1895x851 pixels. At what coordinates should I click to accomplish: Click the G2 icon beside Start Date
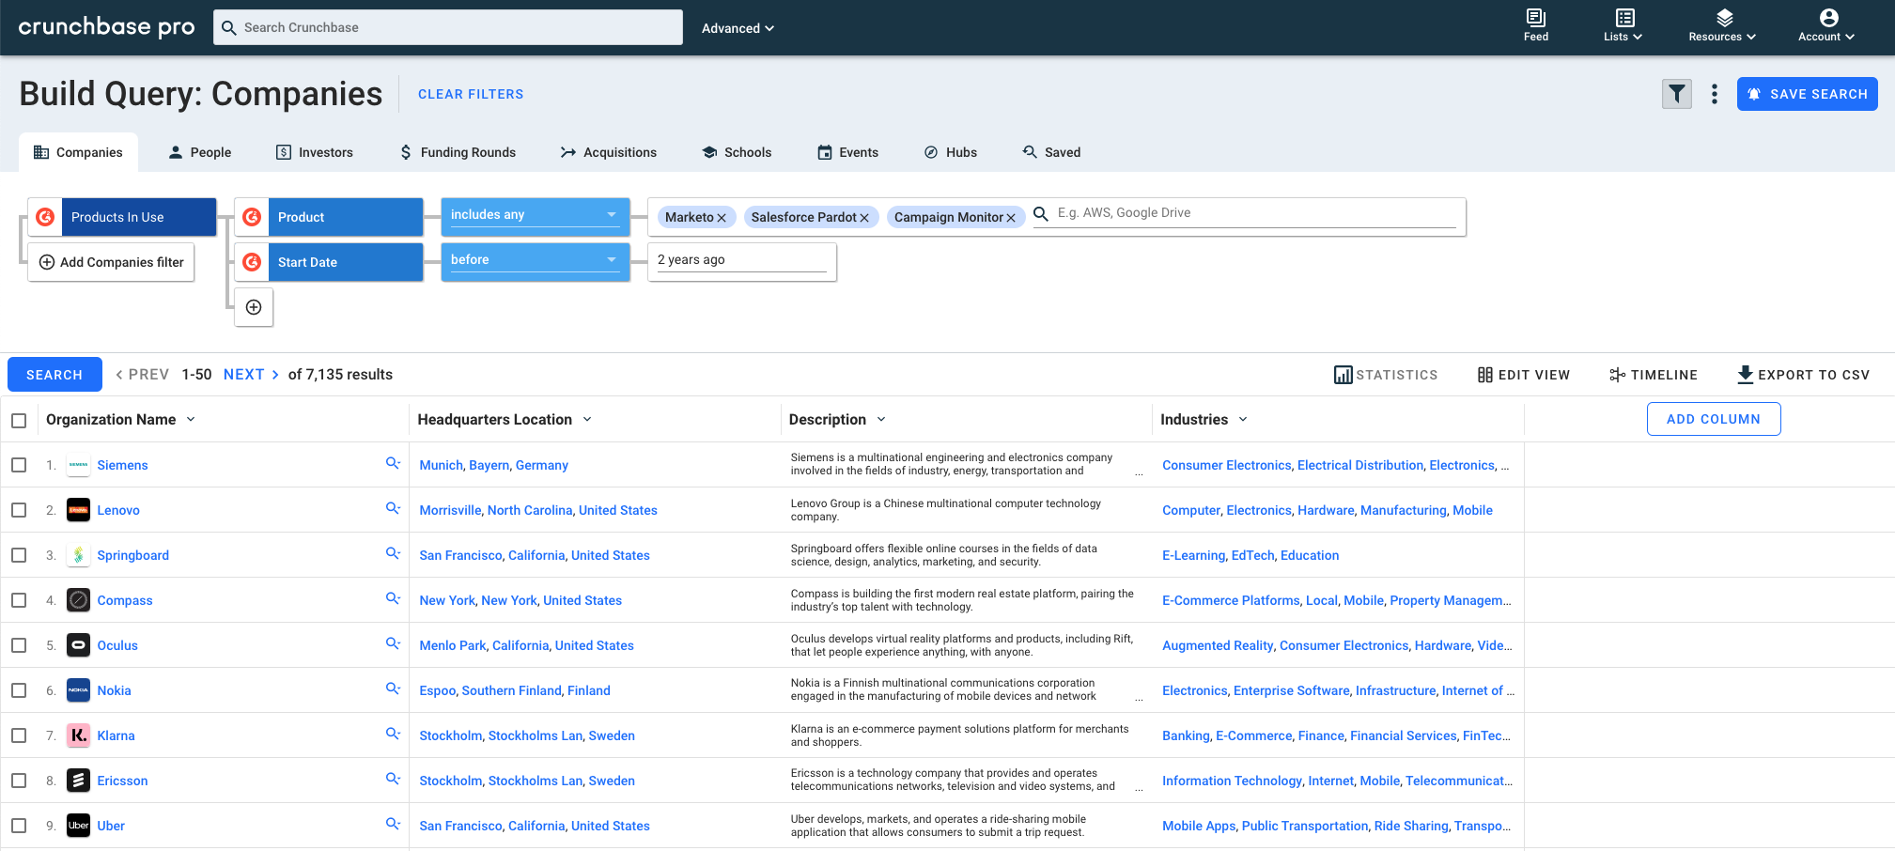pos(252,262)
